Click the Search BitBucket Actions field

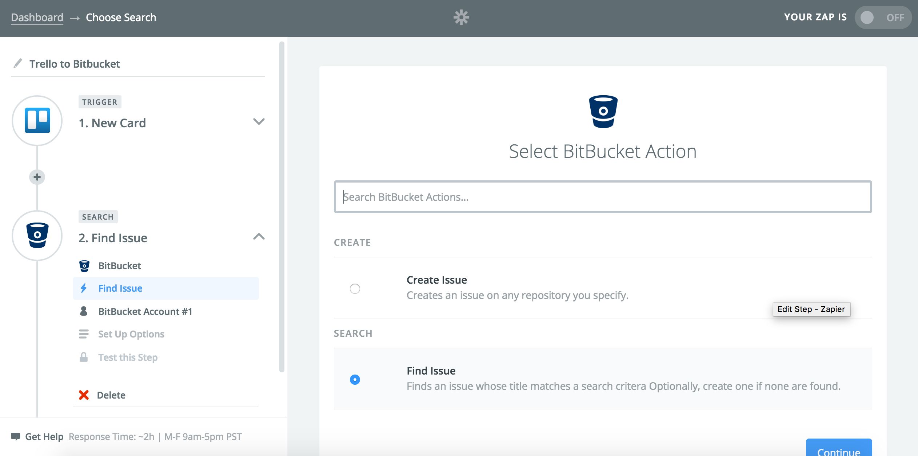click(x=603, y=197)
